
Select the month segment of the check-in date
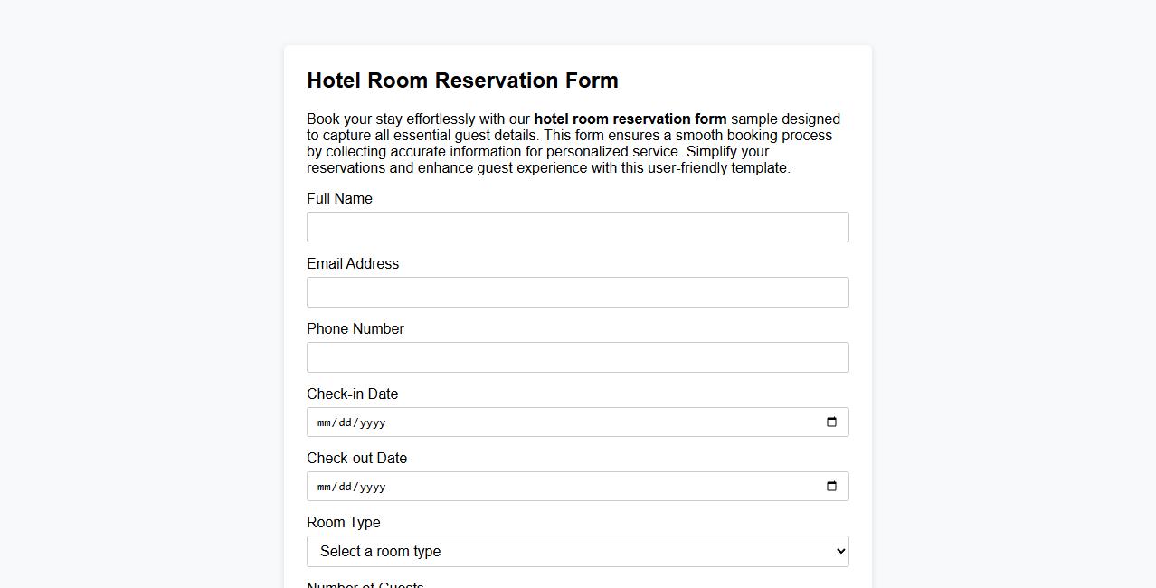(323, 422)
